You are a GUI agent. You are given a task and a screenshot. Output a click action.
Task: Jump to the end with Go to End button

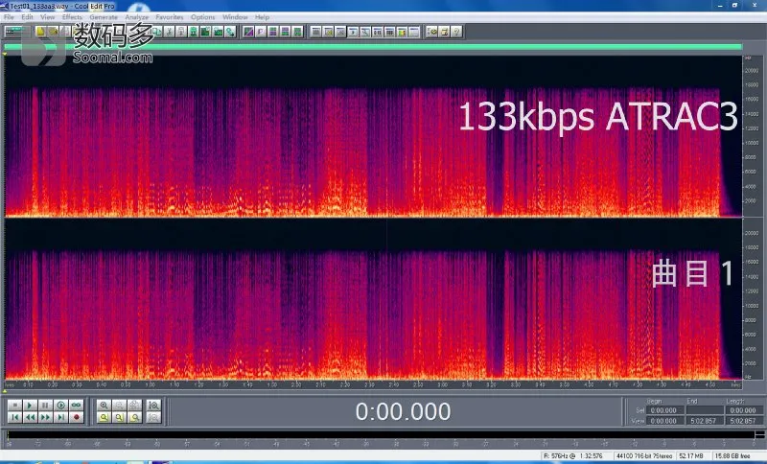coord(60,417)
